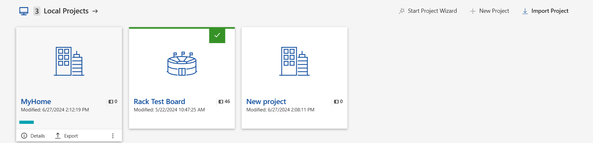
Task: Click the device count 46 on Rack Test Board
Action: pos(224,102)
